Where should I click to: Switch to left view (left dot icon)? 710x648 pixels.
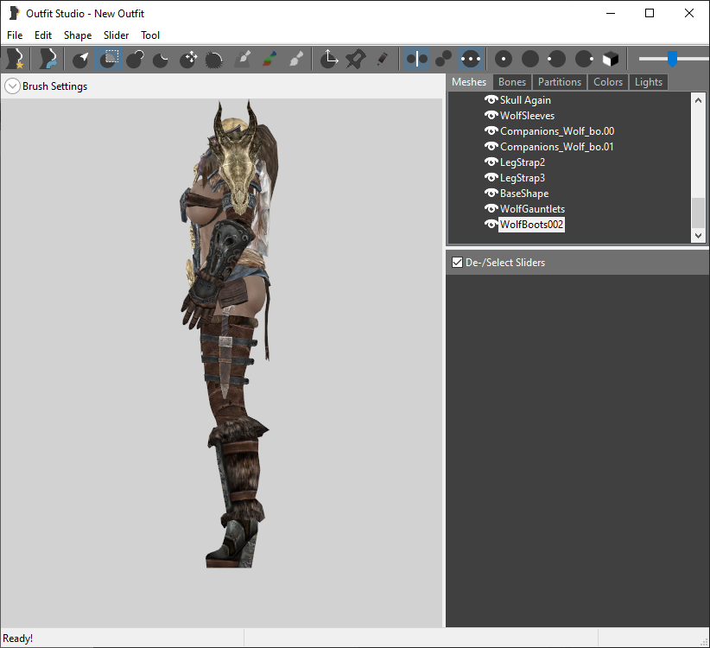[x=557, y=59]
